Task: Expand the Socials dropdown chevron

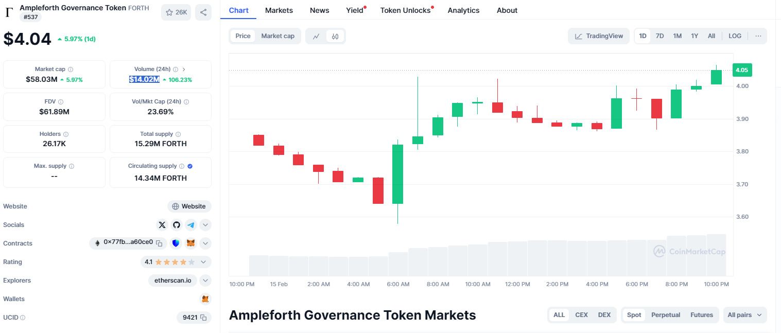Action: click(x=205, y=225)
